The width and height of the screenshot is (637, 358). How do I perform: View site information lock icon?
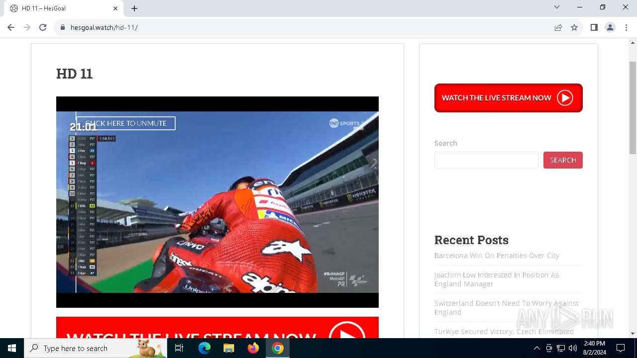coord(63,27)
